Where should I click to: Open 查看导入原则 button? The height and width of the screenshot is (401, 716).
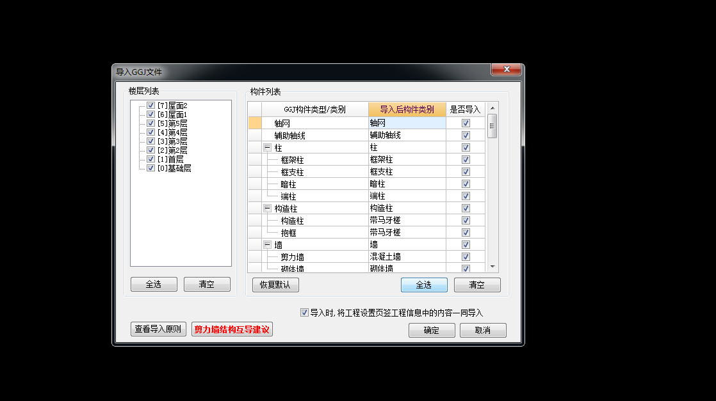158,329
